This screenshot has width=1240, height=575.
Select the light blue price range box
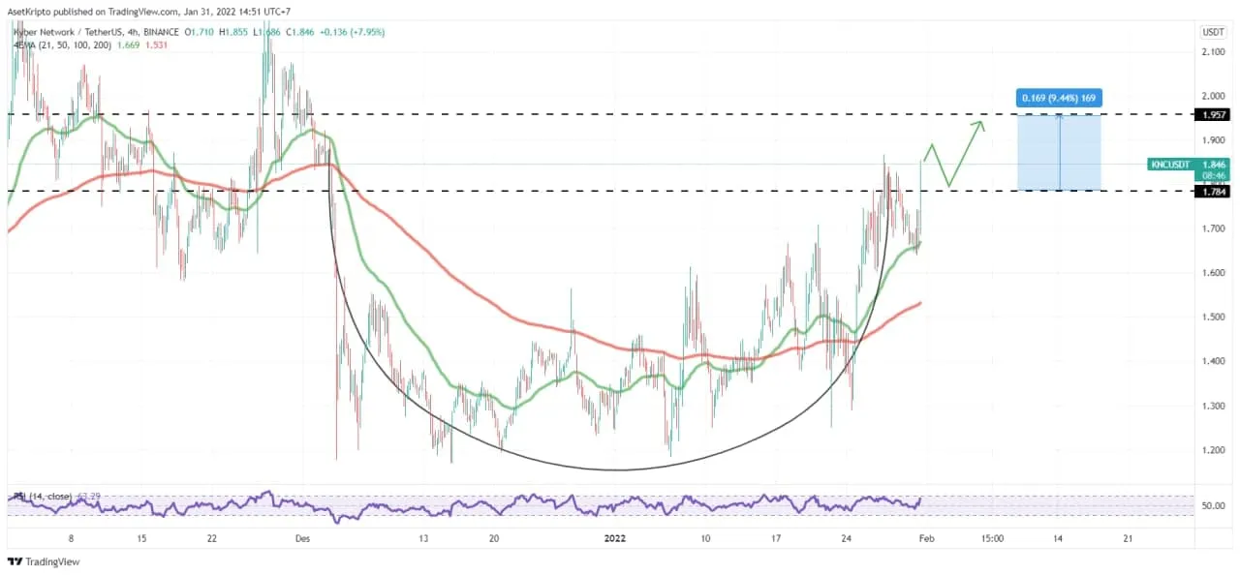[x=1059, y=153]
